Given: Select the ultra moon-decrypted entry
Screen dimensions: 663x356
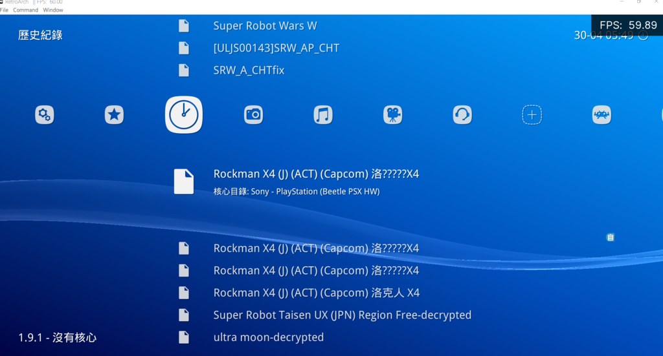Looking at the screenshot, I should [269, 337].
